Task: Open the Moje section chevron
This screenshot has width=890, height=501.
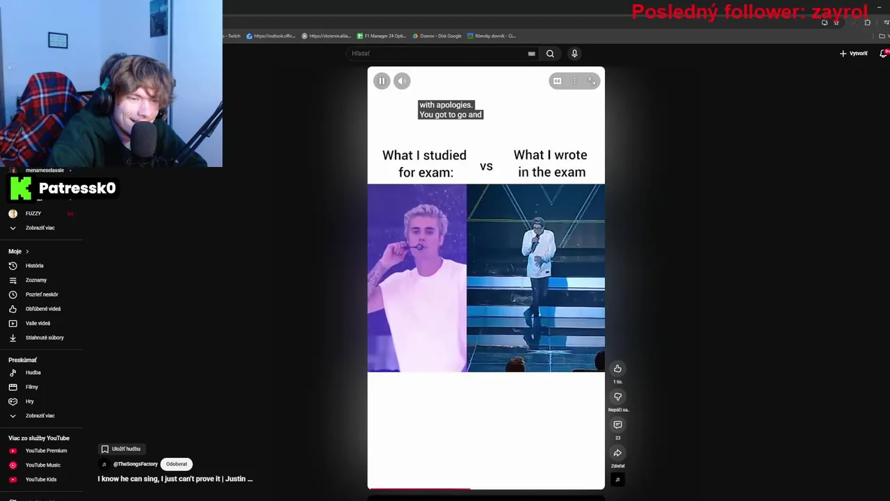Action: (x=27, y=251)
